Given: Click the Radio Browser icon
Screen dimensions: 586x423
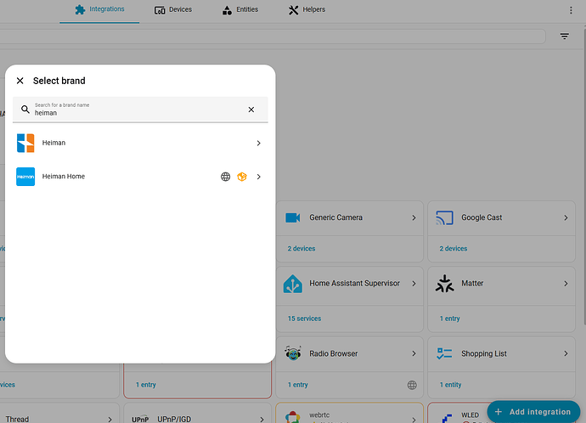Looking at the screenshot, I should (293, 353).
